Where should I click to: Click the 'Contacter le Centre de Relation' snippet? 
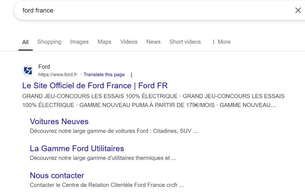tap(107, 185)
